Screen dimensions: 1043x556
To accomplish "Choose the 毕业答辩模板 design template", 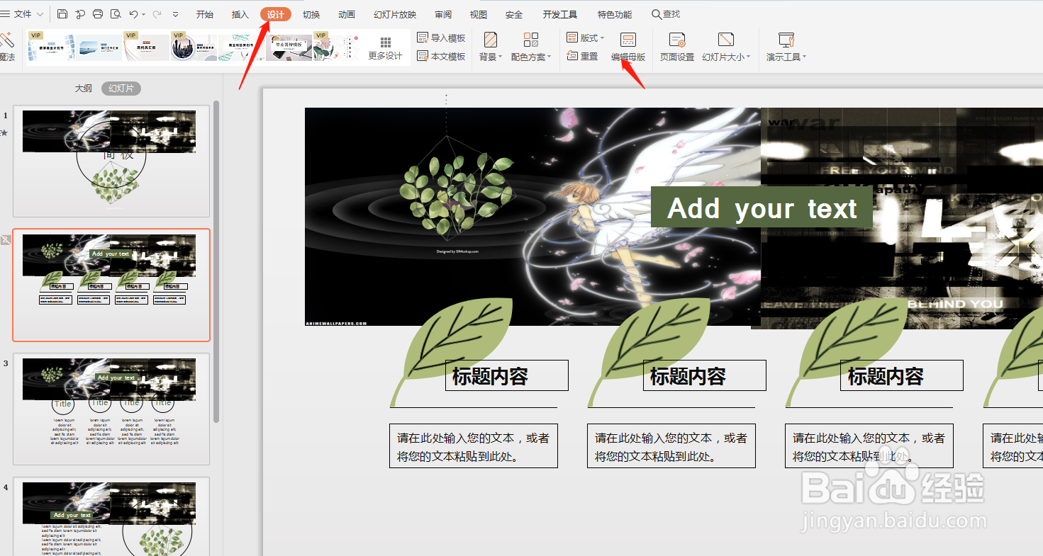I will (x=289, y=46).
